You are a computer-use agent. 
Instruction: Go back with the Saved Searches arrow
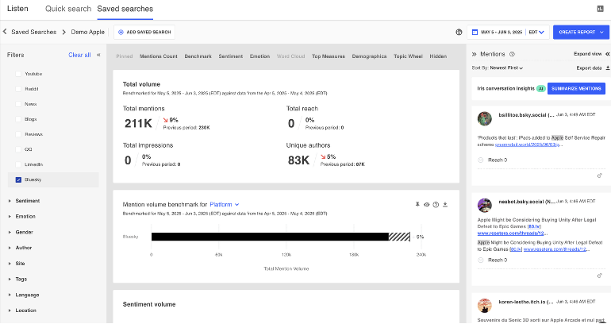coord(5,32)
